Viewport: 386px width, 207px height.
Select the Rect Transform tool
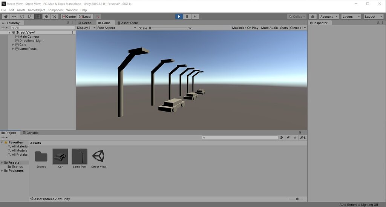click(x=38, y=17)
